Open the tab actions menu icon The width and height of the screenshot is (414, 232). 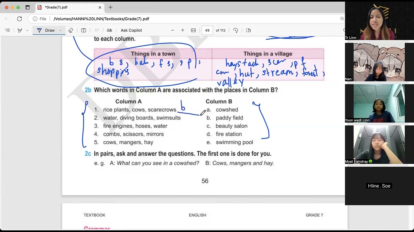(x=27, y=7)
